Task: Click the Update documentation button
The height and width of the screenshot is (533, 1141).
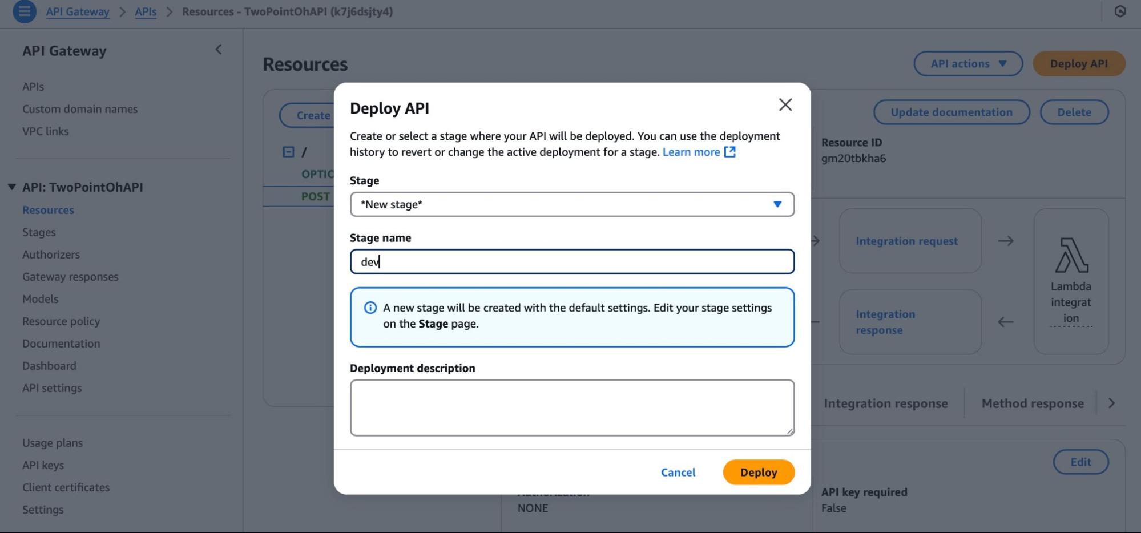Action: (951, 112)
